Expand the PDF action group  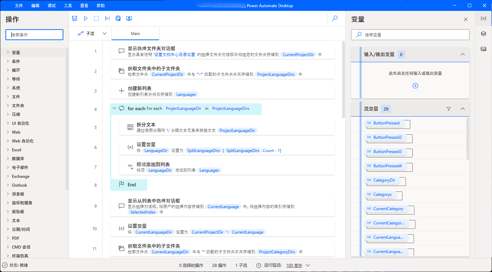pos(7,238)
